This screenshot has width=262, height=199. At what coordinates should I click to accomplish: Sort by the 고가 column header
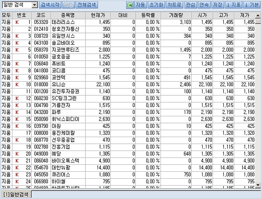pos(223,15)
